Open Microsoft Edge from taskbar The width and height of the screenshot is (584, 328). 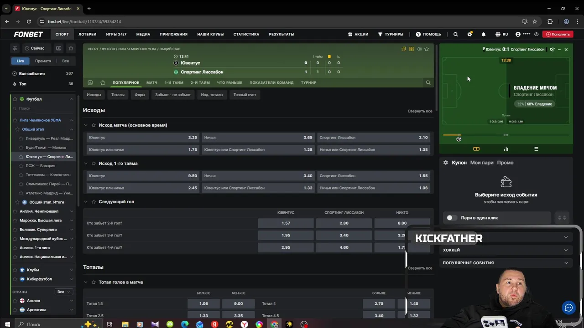(184, 324)
